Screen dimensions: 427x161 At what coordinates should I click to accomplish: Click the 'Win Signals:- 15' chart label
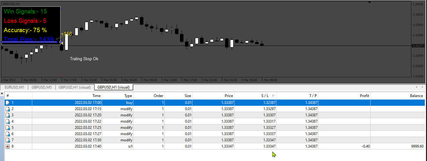tap(25, 12)
